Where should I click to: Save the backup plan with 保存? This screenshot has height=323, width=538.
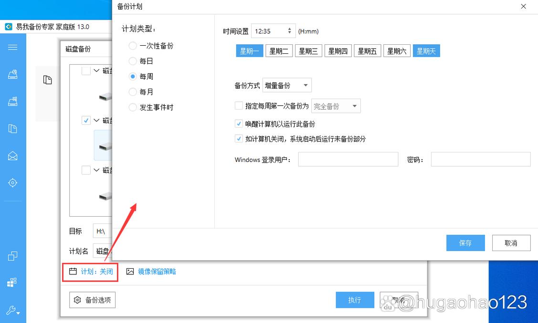point(465,242)
